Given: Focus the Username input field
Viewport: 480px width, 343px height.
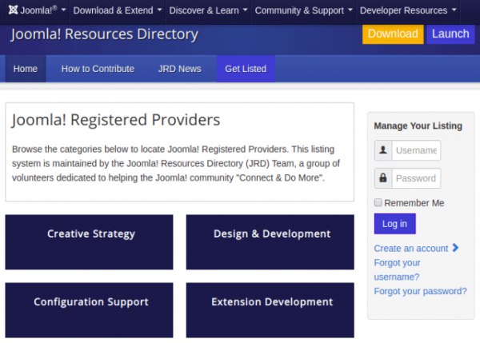Looking at the screenshot, I should (416, 150).
